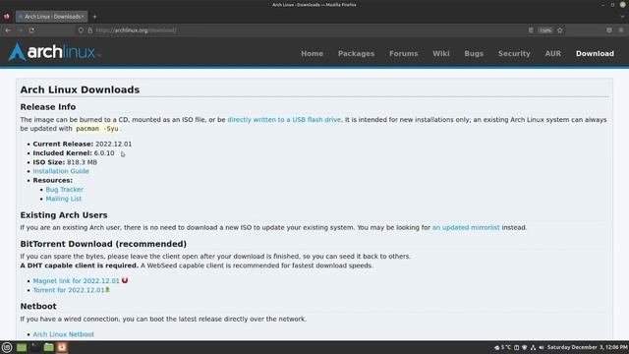Click Magnet link for 2022.12.01

tap(77, 281)
